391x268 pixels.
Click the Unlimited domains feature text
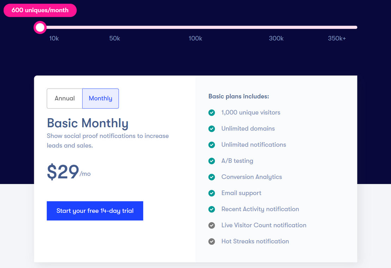(x=248, y=128)
